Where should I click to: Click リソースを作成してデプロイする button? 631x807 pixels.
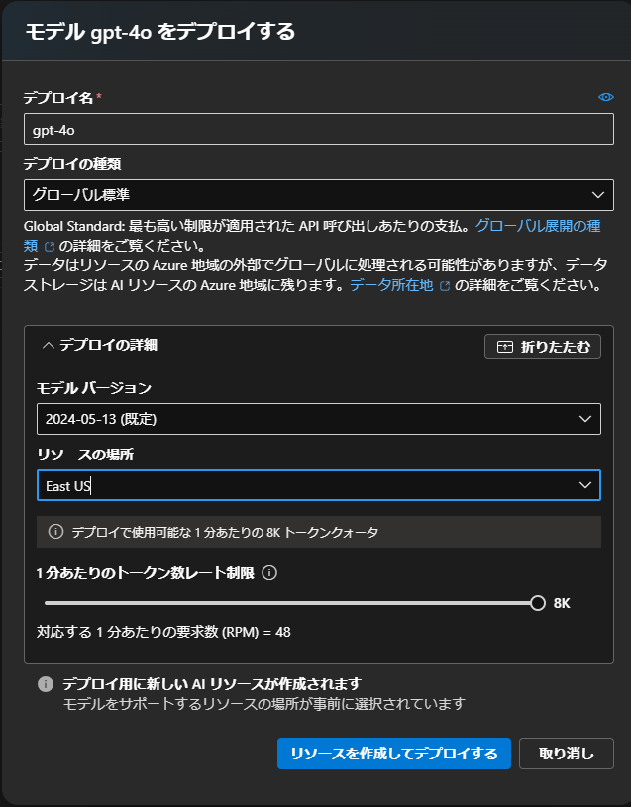[x=393, y=754]
